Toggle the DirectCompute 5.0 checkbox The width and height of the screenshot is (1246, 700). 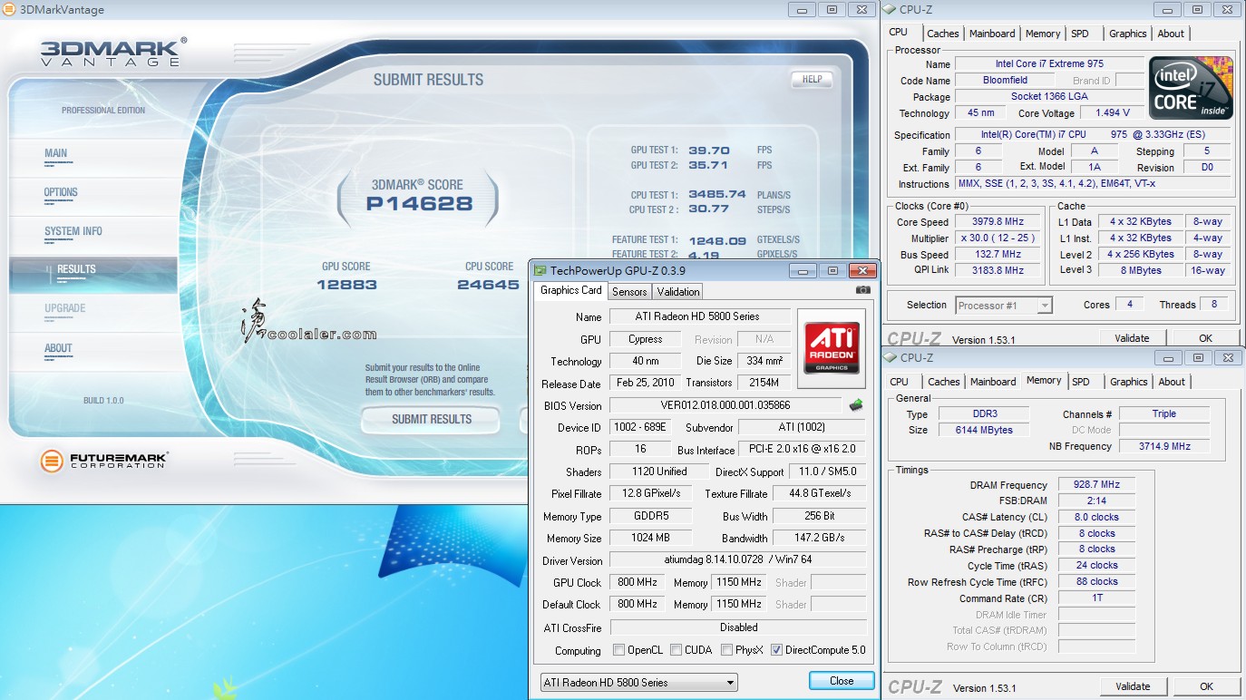tap(776, 650)
